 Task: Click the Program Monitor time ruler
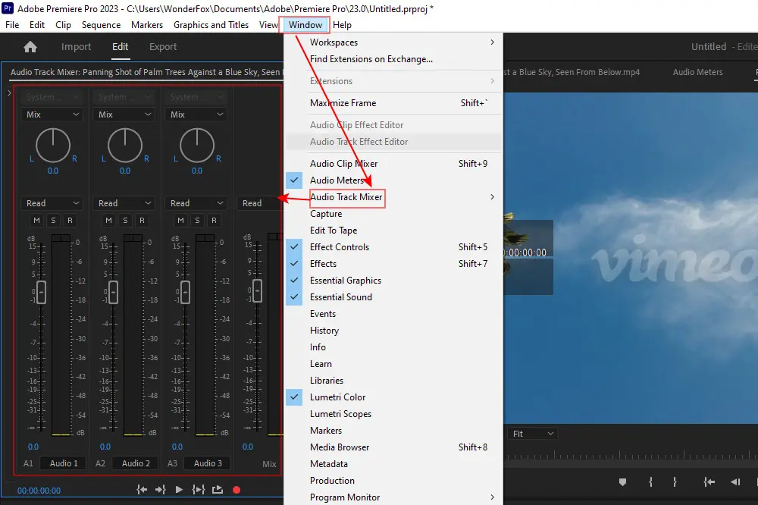(631, 455)
